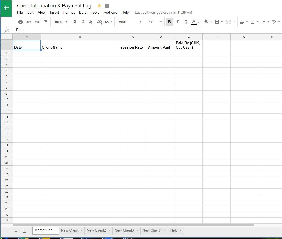Image resolution: width=282 pixels, height=239 pixels.
Task: Switch to the New Client2 sheet tab
Action: 96,230
